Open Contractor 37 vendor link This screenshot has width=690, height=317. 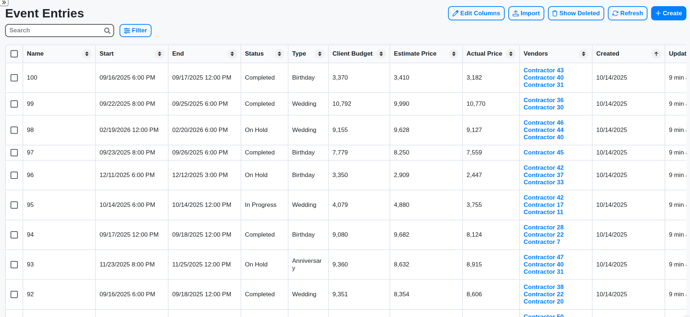pos(543,175)
